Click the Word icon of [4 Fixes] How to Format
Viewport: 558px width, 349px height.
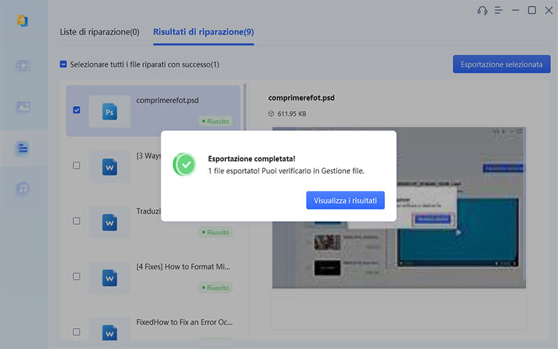(x=110, y=278)
